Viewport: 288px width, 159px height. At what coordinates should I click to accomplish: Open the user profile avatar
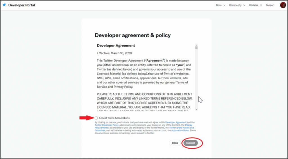pyautogui.click(x=283, y=5)
